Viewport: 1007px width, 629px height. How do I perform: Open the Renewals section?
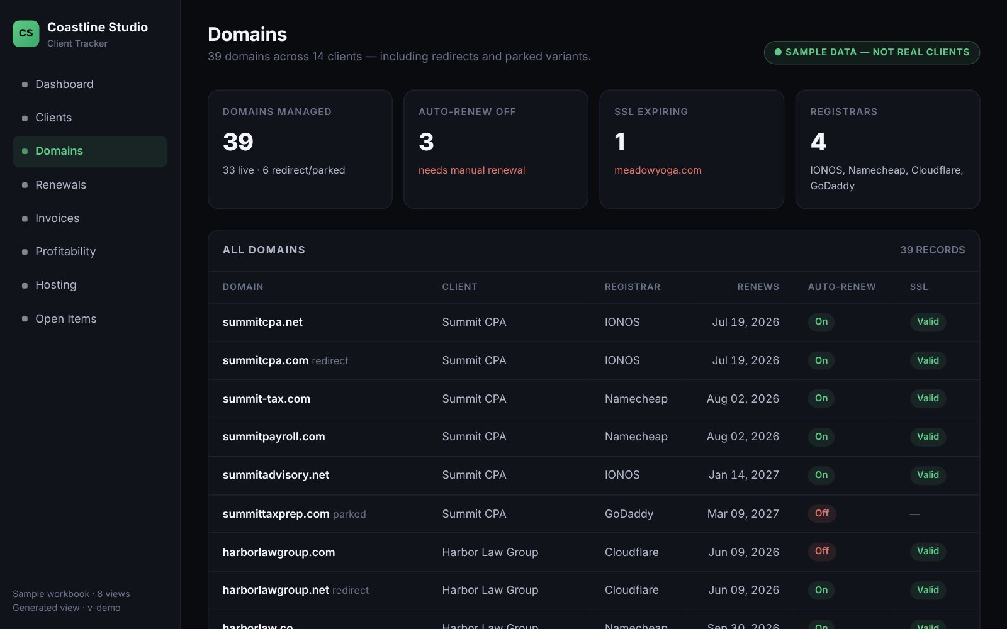[x=90, y=185]
